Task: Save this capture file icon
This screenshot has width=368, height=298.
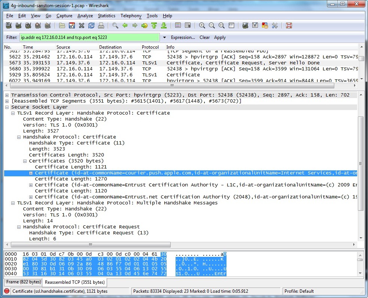Action: pos(72,25)
